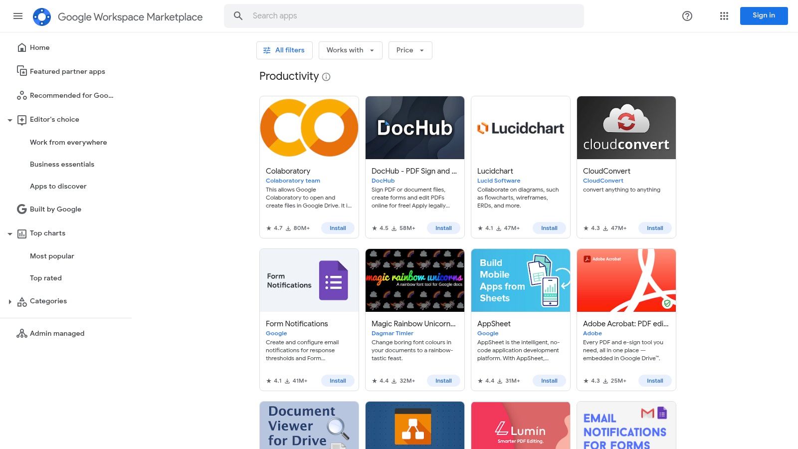Click the help question mark icon
This screenshot has height=449, width=798.
[x=687, y=16]
